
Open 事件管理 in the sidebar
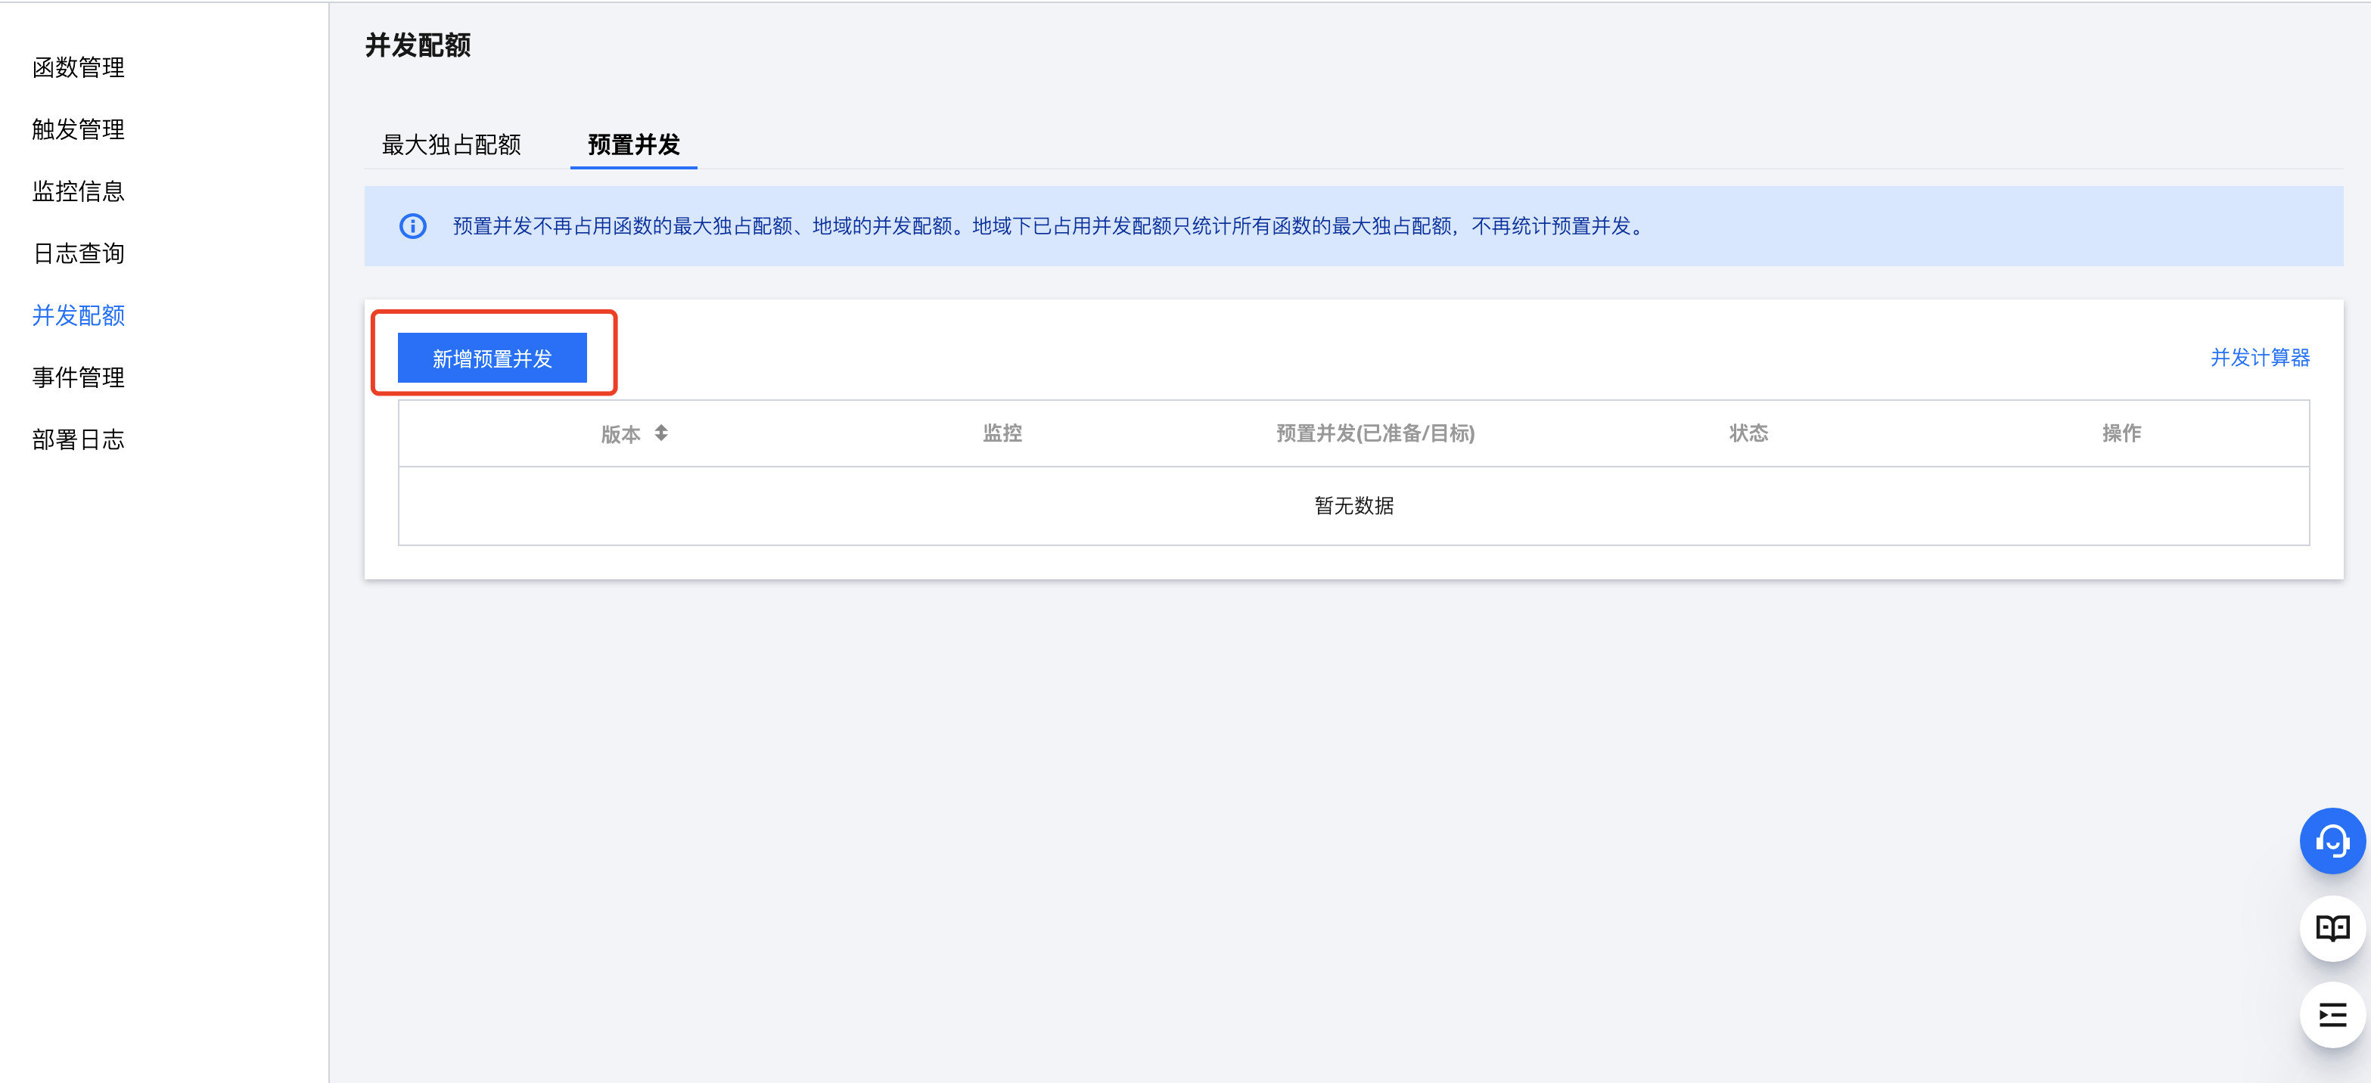point(78,377)
